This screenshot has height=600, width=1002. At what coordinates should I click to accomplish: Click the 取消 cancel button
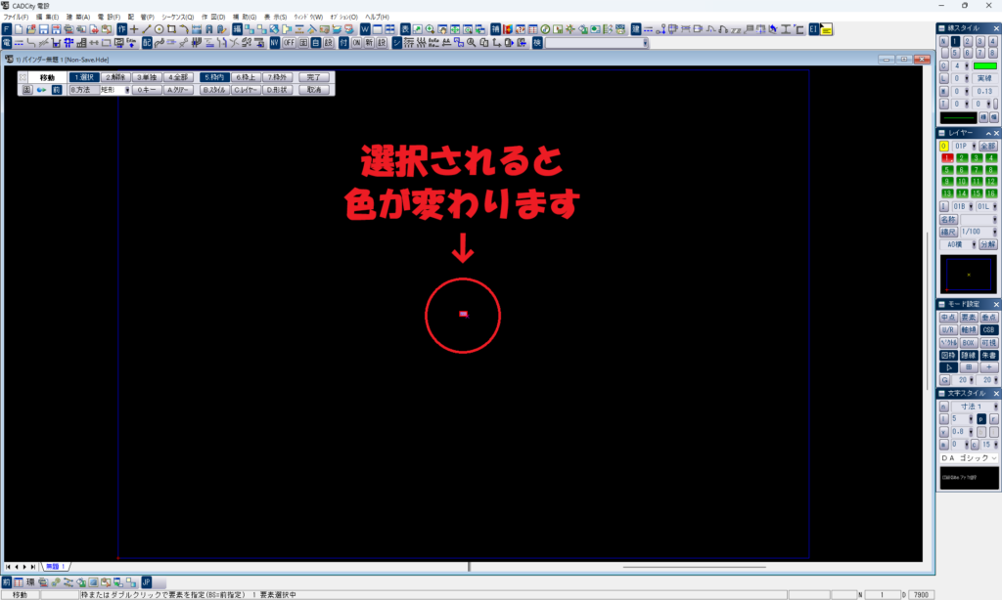coord(314,90)
